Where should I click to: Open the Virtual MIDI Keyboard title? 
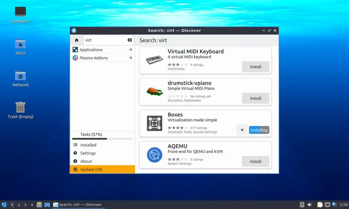click(195, 51)
